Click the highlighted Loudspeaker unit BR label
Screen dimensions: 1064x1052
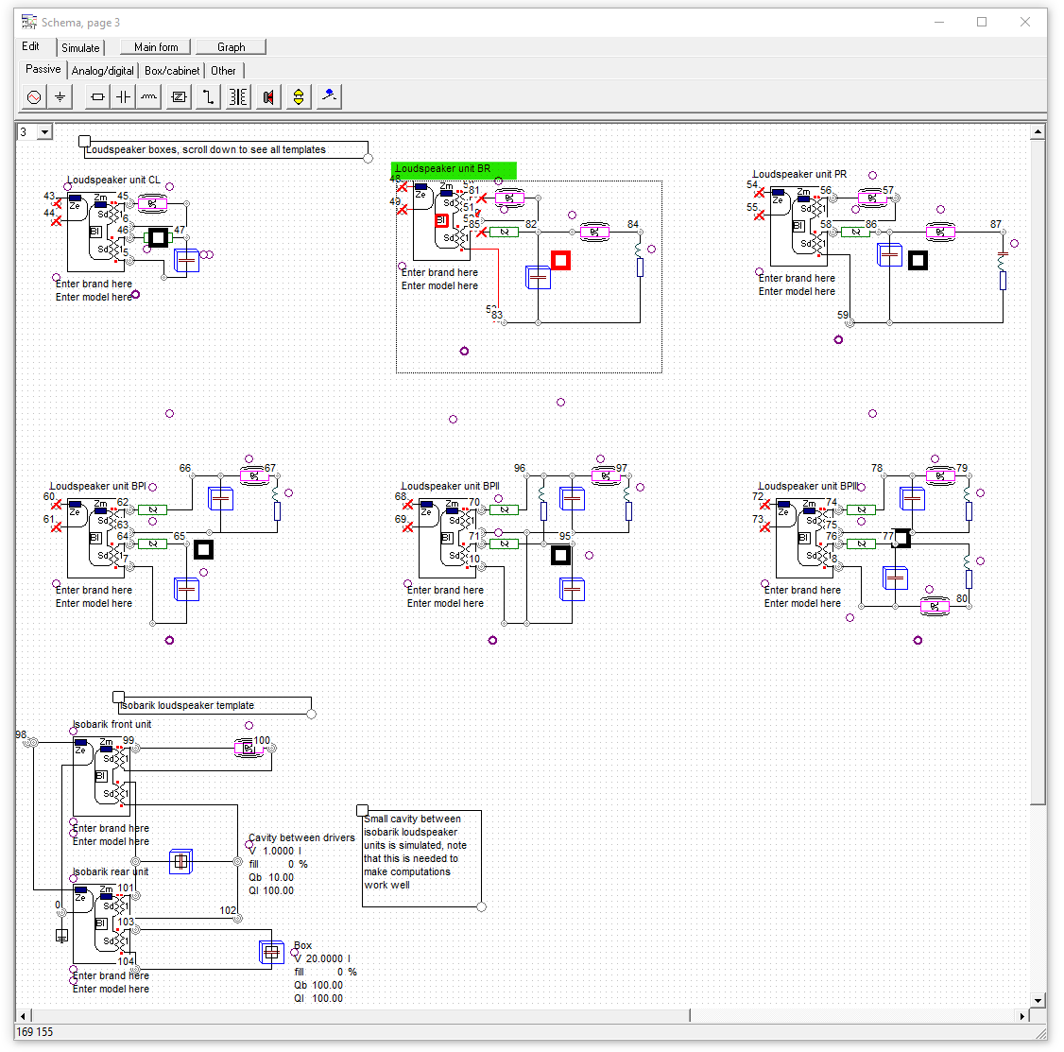point(454,169)
